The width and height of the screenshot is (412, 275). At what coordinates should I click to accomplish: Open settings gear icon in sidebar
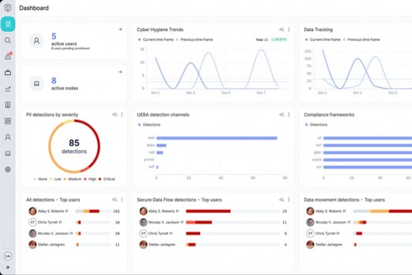(x=8, y=170)
